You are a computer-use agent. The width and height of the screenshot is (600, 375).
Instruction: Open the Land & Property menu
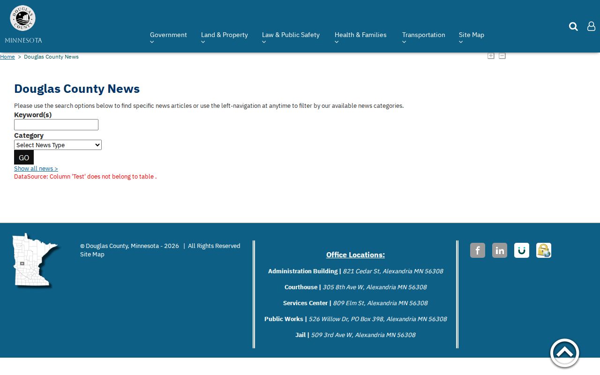pyautogui.click(x=225, y=35)
